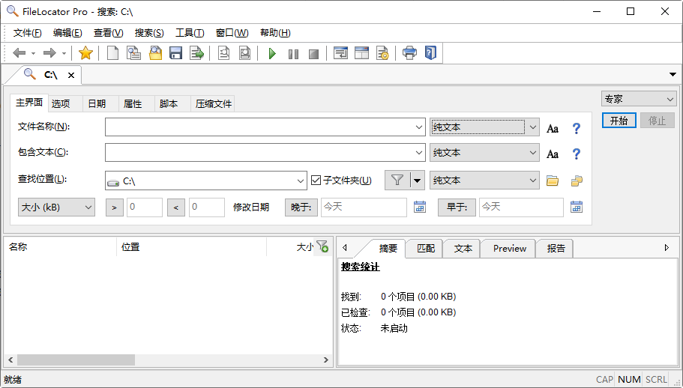Click the 开始 button
Viewport: 683px width, 388px height.
619,121
